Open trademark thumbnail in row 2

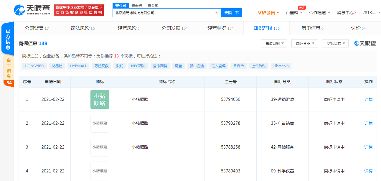[x=100, y=123]
